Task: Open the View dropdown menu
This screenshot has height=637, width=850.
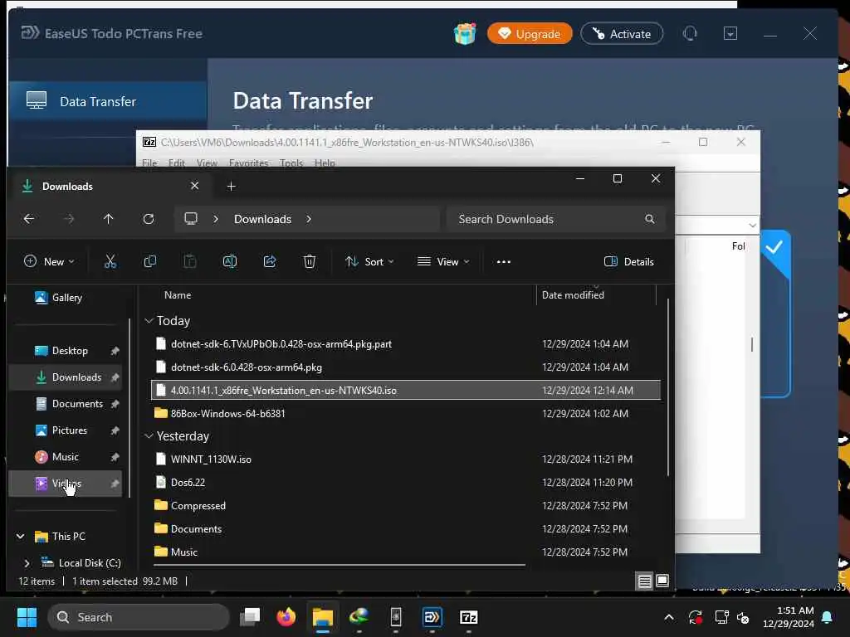Action: pyautogui.click(x=443, y=262)
